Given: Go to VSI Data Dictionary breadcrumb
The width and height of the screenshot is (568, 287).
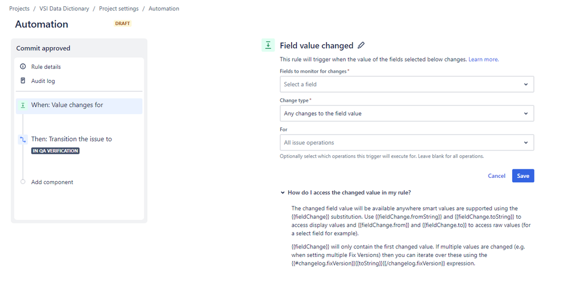Looking at the screenshot, I should 64,9.
